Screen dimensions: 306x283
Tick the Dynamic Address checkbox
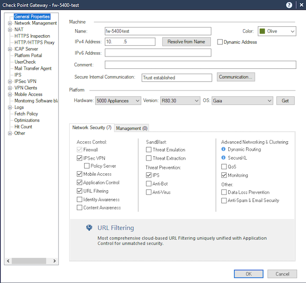(220, 42)
